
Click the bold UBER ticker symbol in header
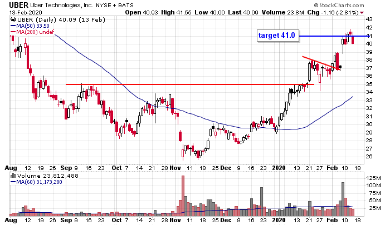18,5
